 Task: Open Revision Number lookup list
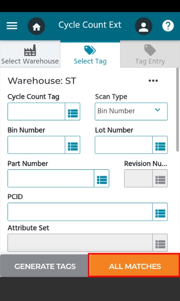coord(160,178)
